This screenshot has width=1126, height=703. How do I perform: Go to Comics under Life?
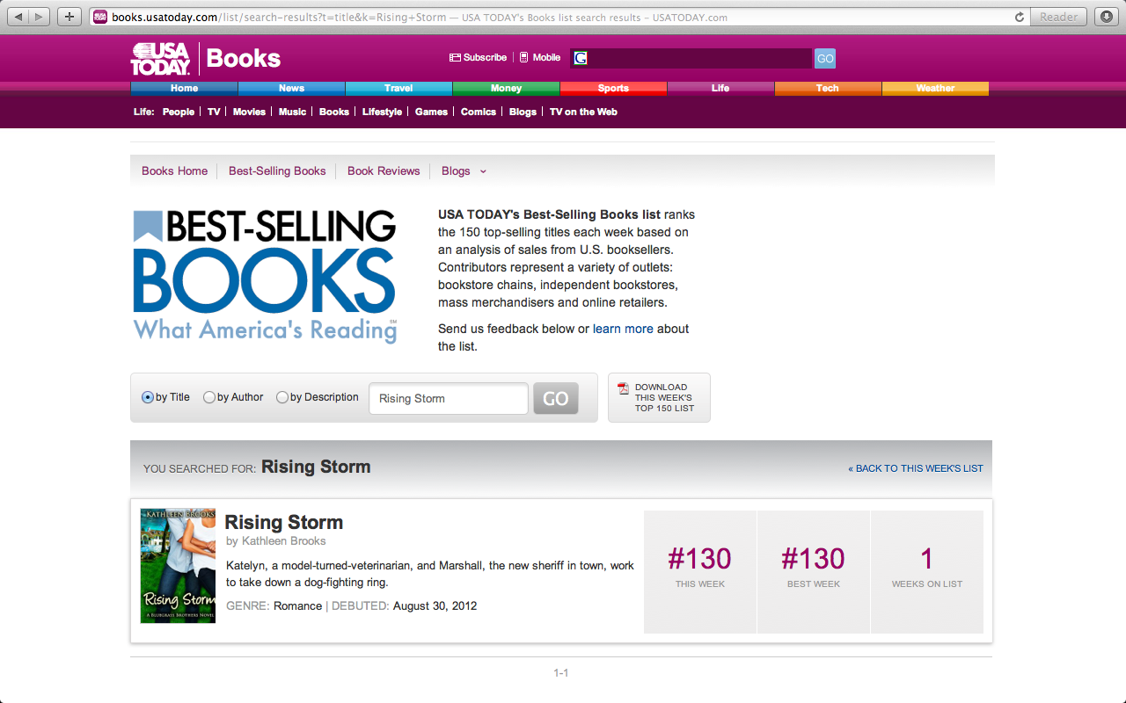[479, 112]
